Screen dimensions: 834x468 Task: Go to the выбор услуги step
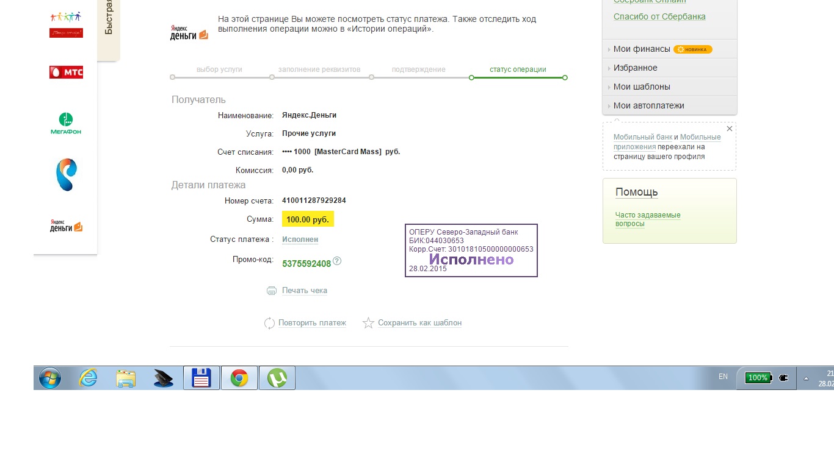[x=219, y=69]
